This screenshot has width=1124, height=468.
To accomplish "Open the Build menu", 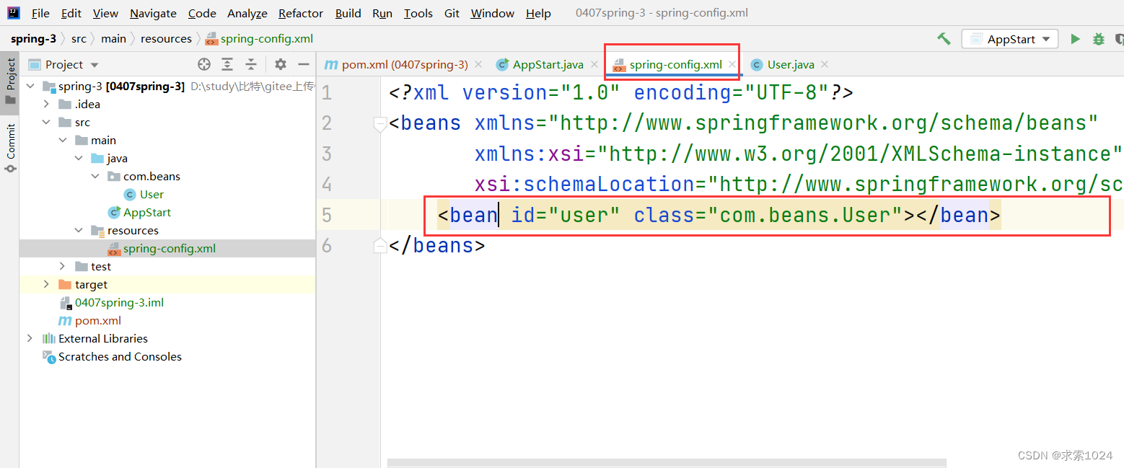I will point(348,13).
